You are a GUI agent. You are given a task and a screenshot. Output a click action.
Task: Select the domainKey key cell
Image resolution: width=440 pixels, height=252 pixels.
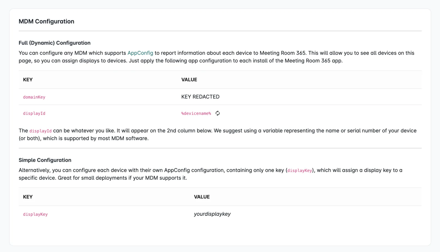(34, 97)
